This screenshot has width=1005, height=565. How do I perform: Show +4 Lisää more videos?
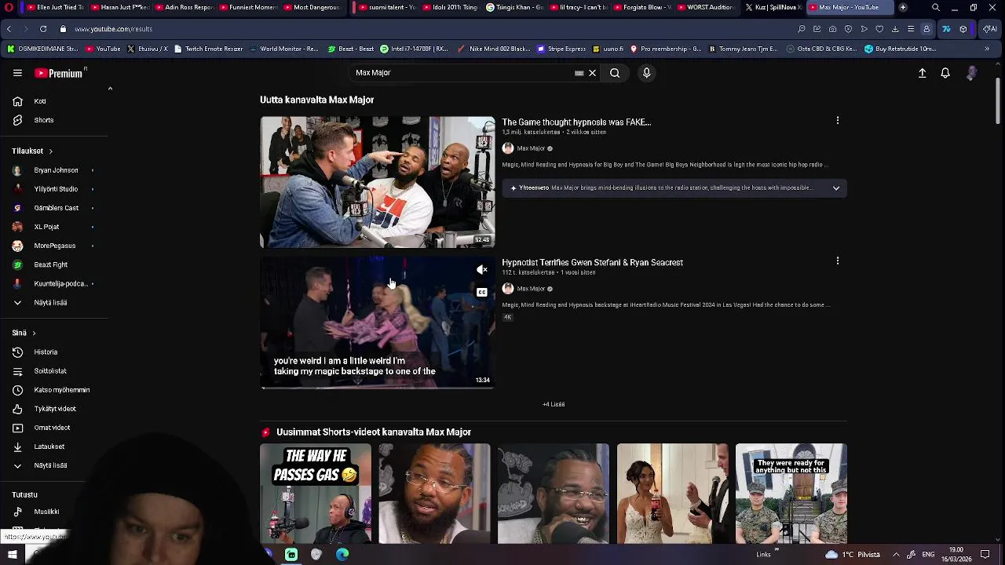click(x=554, y=404)
